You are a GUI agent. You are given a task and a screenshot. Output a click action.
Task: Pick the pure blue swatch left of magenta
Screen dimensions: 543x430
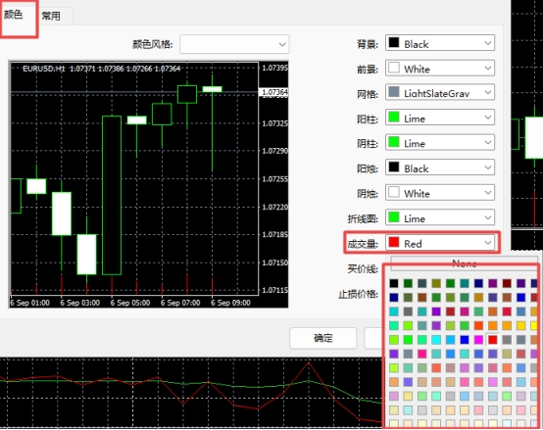pyautogui.click(x=464, y=340)
